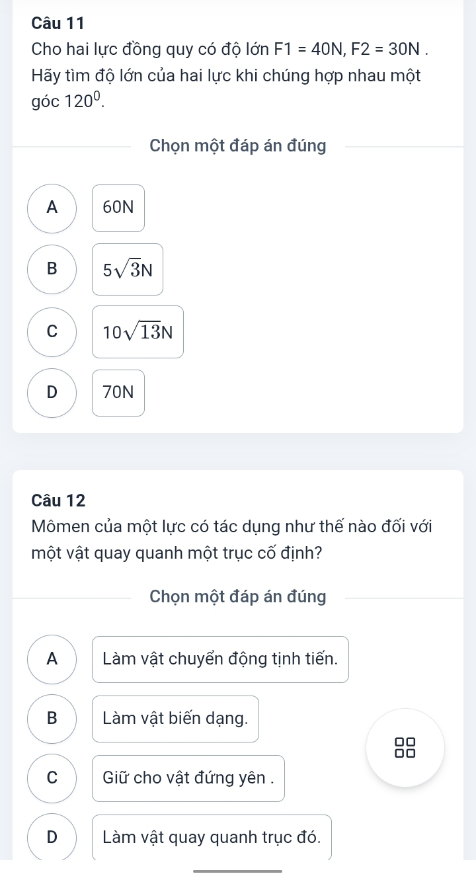
Task: Choose the 10√13N answer box
Action: pos(138,332)
